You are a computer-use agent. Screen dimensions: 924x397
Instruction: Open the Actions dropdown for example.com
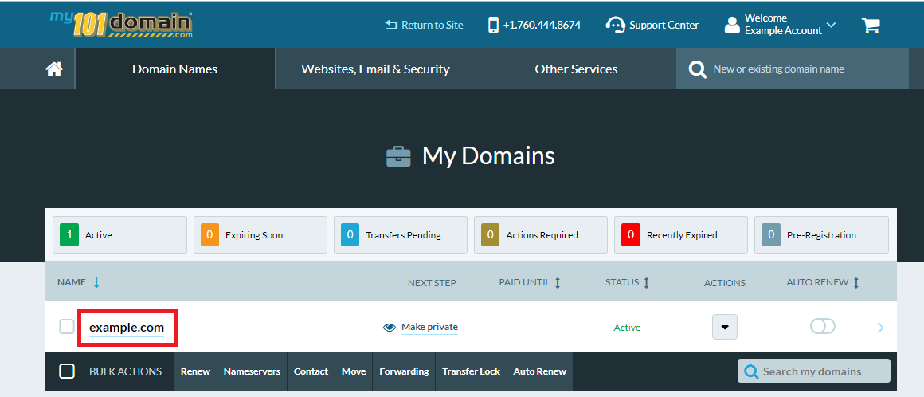coord(724,327)
